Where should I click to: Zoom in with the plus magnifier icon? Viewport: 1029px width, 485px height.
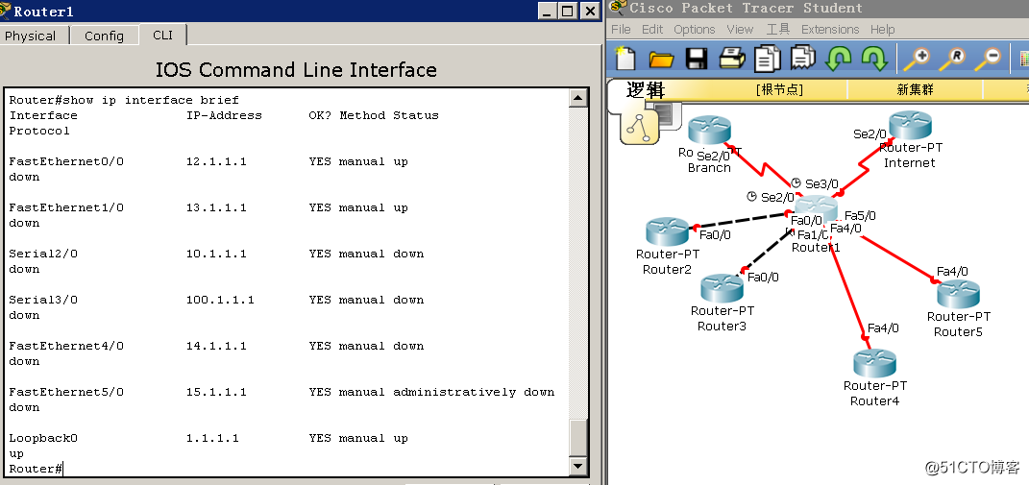(x=917, y=59)
